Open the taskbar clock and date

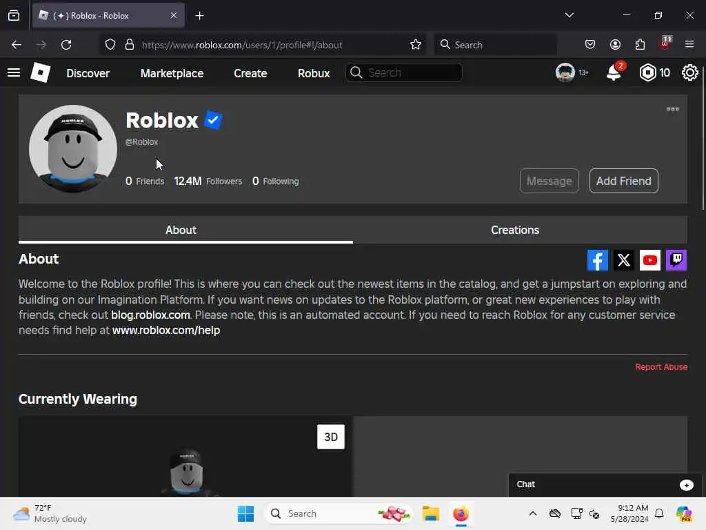click(x=629, y=513)
